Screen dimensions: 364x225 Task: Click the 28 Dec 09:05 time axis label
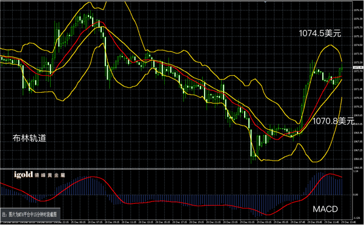[x=111, y=223]
